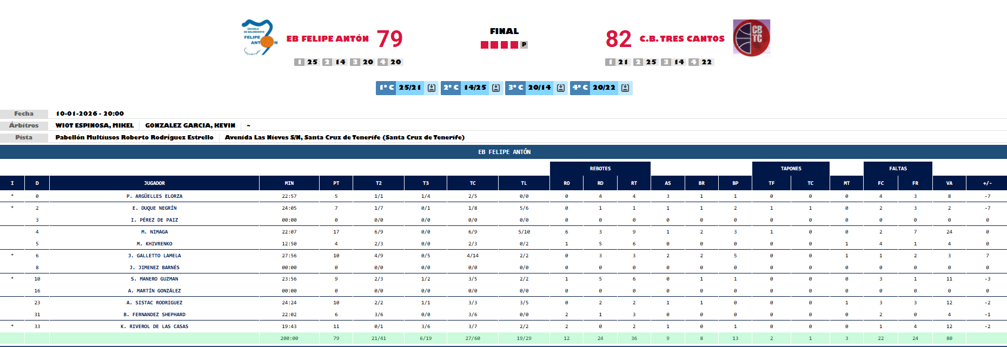The image size is (1007, 347).
Task: Select player M. NIMAGA in the table
Action: point(154,232)
